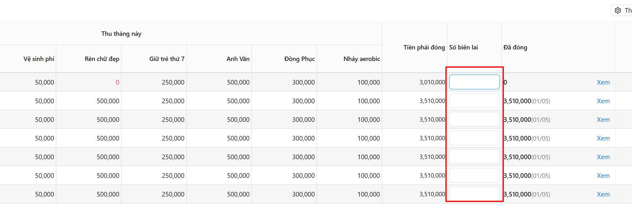632x204 pixels.
Task: Open Xem link for the 3,010,000 row
Action: tap(603, 82)
